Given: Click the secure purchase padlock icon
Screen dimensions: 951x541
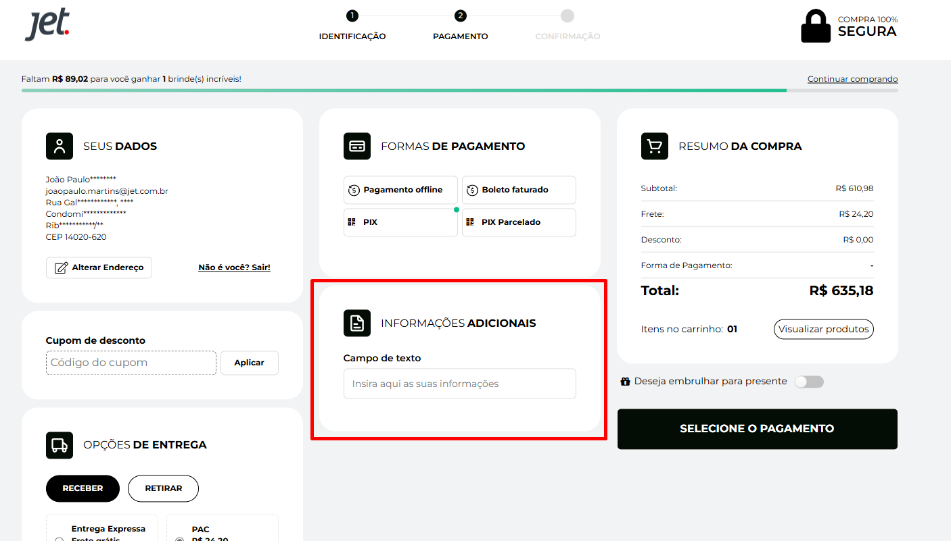Looking at the screenshot, I should [x=816, y=26].
